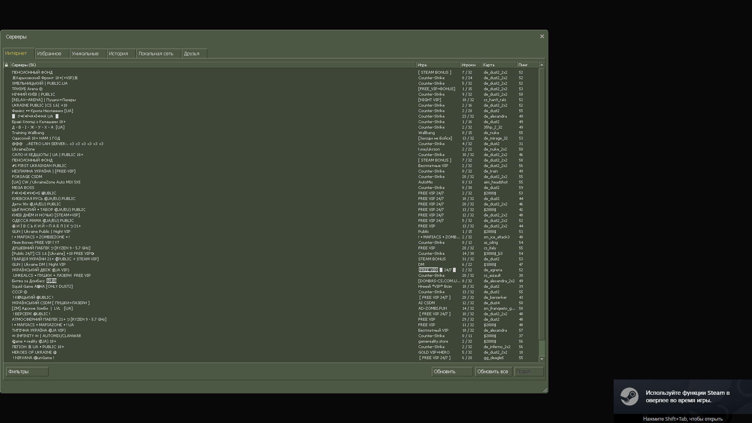Select the FORSAGE CSDM server
The height and width of the screenshot is (423, 752).
tap(27, 177)
